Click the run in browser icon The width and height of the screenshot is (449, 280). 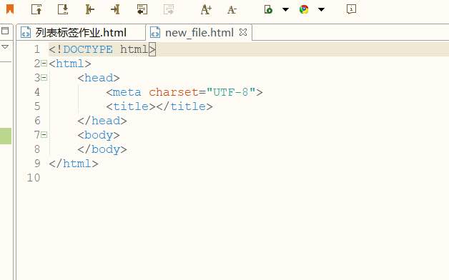point(268,9)
